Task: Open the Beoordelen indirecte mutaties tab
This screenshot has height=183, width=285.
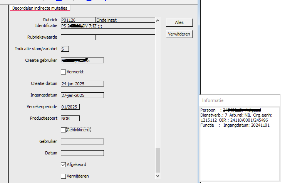Action: click(x=40, y=8)
